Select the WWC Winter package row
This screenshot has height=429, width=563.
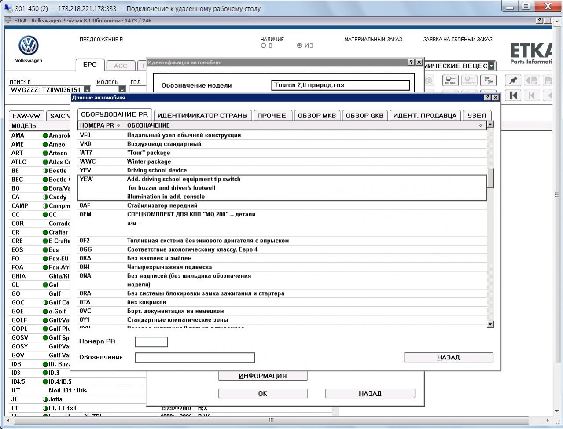click(282, 161)
